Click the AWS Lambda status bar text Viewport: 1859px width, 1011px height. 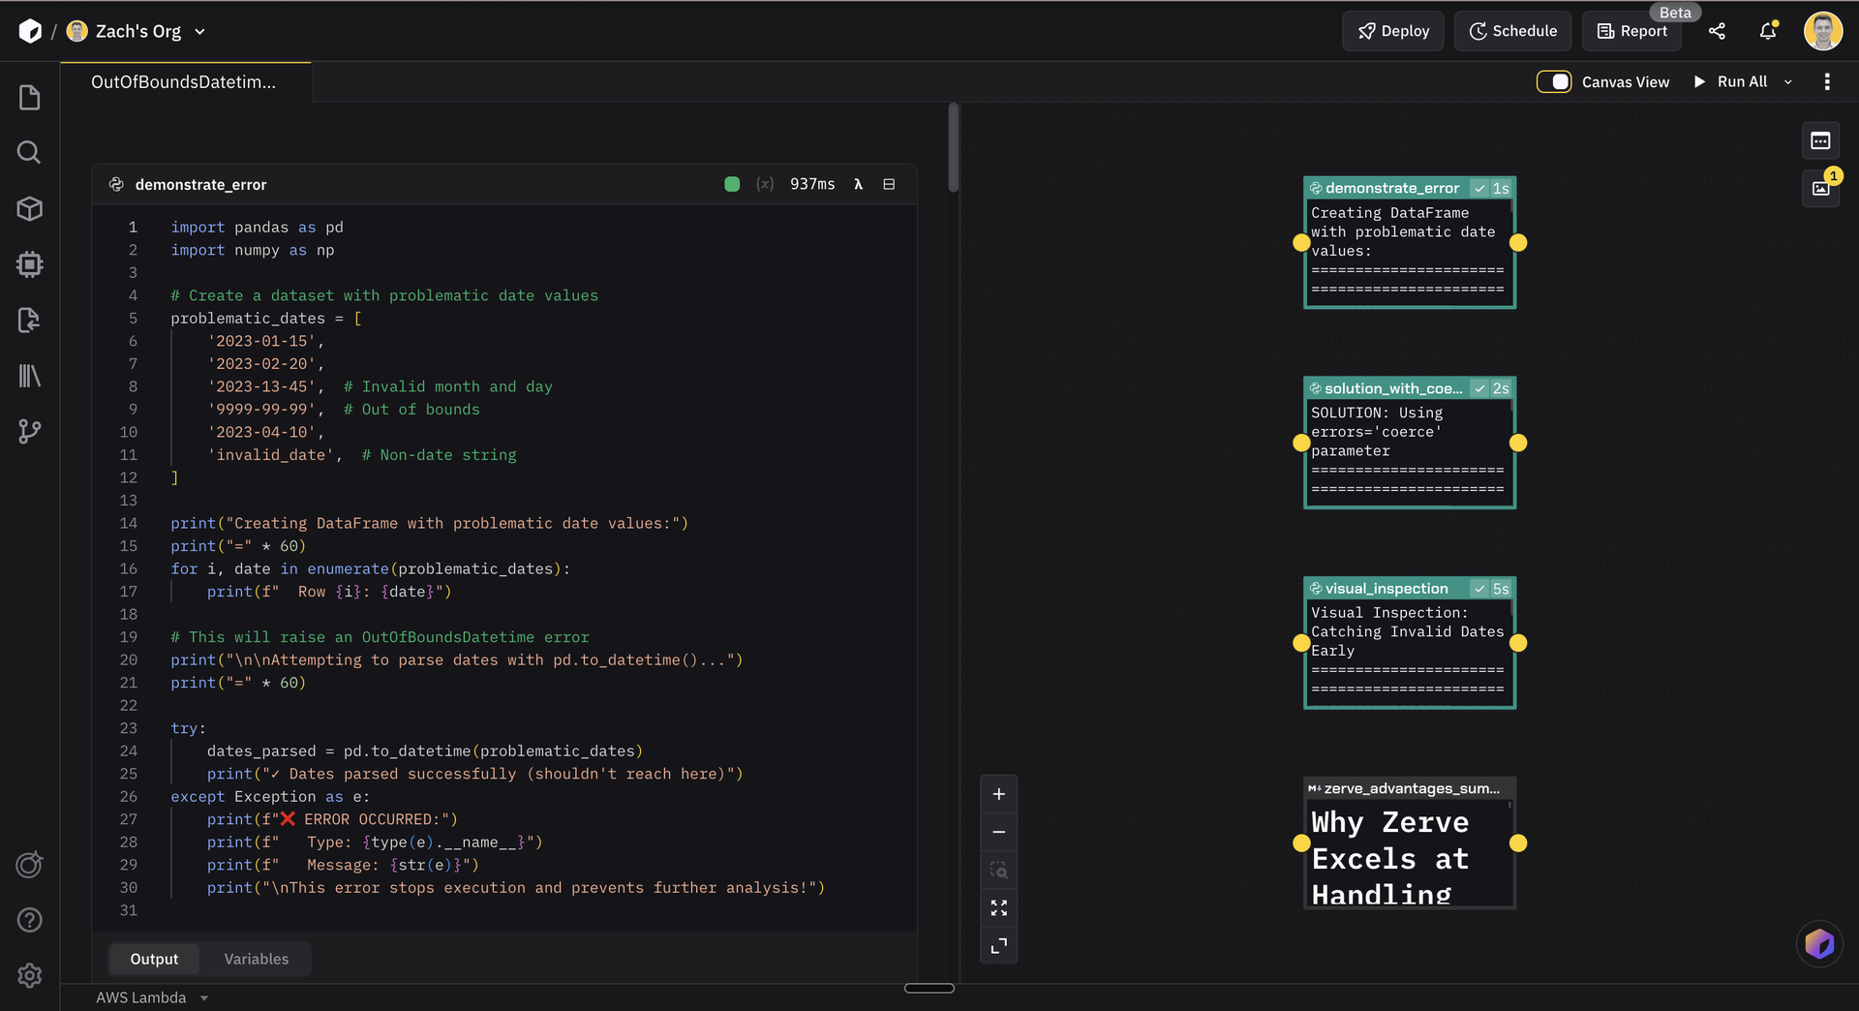141,997
